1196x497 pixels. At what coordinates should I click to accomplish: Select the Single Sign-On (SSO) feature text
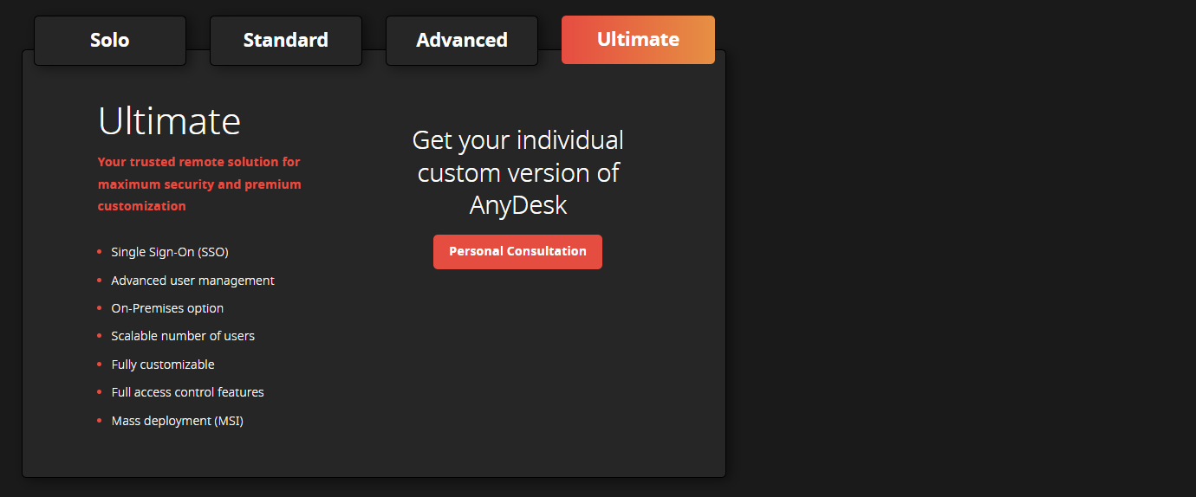pyautogui.click(x=170, y=252)
